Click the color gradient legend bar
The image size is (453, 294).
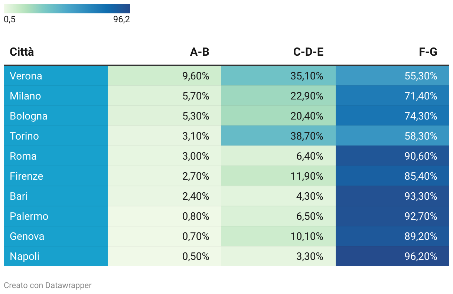(67, 9)
